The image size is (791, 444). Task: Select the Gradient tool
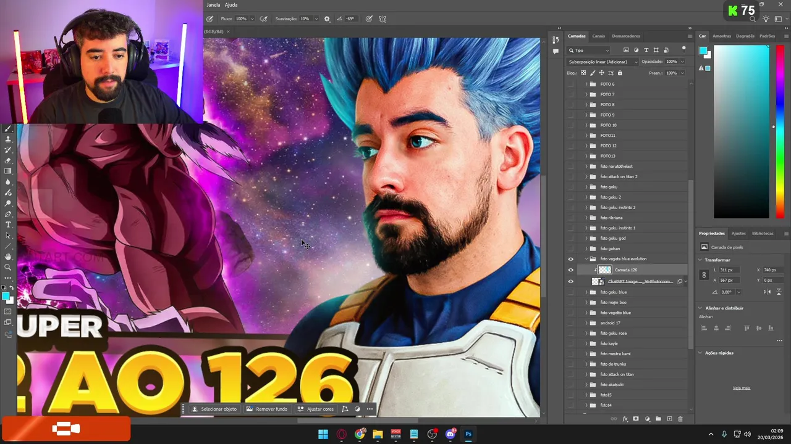point(8,171)
